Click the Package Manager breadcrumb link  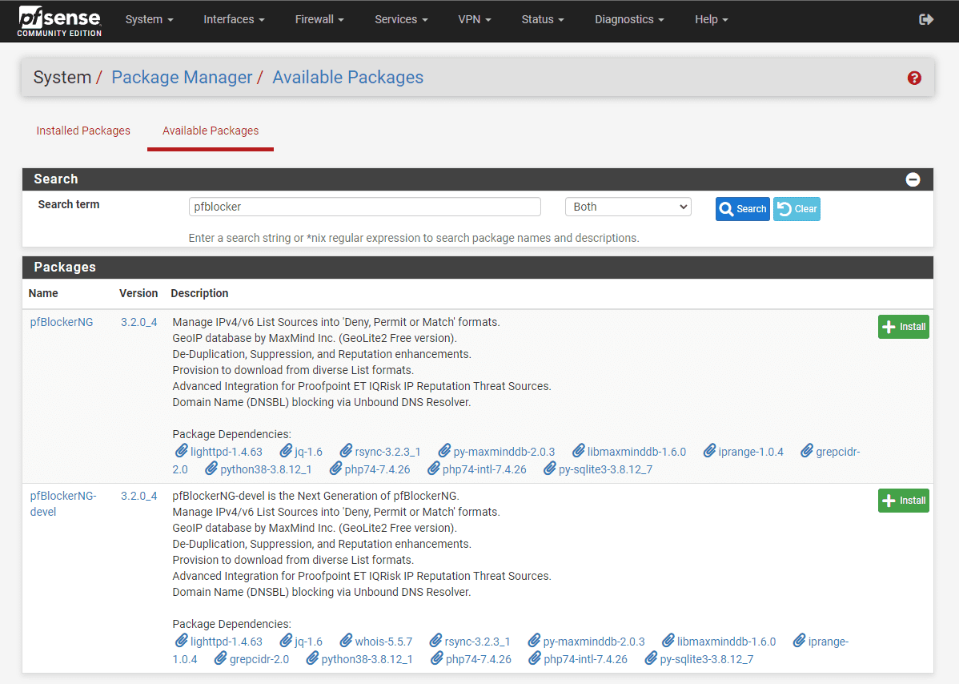pyautogui.click(x=182, y=77)
